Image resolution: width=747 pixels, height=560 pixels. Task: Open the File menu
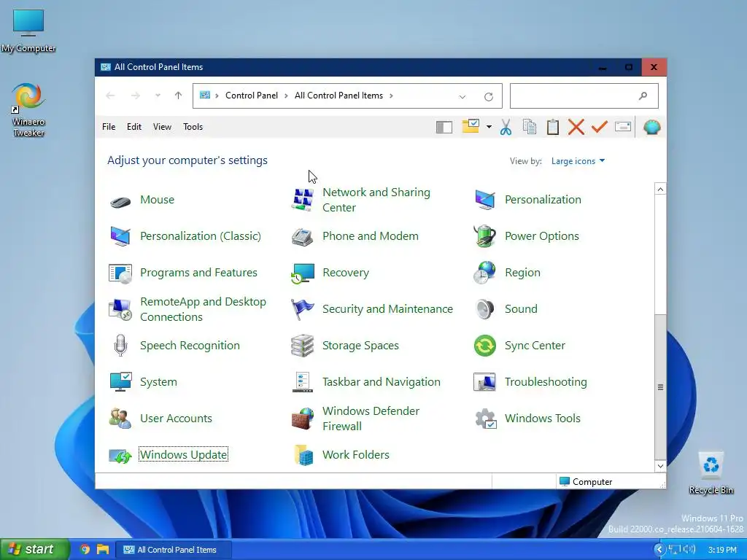tap(109, 127)
